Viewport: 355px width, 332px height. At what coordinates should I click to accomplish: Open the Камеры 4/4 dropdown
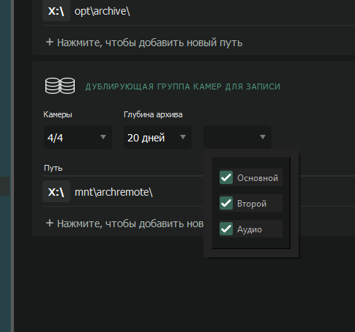[x=78, y=137]
